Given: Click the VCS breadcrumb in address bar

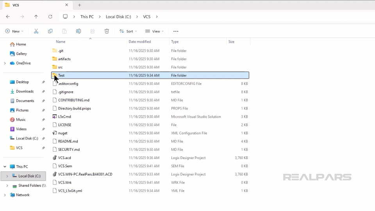Looking at the screenshot, I should point(146,17).
